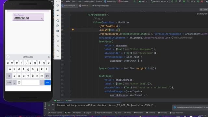The image size is (208, 117).
Task: Open the Problems tool window
Action: pos(138,113)
